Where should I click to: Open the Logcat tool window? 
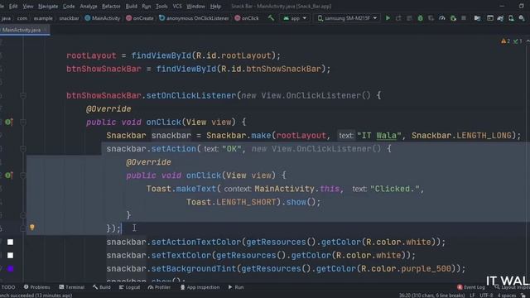[129, 287]
